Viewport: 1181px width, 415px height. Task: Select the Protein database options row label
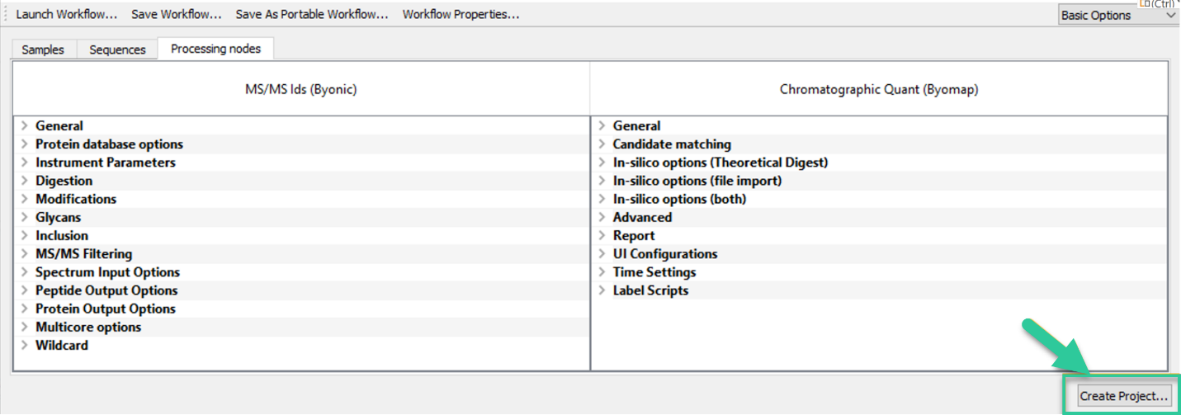tap(109, 144)
